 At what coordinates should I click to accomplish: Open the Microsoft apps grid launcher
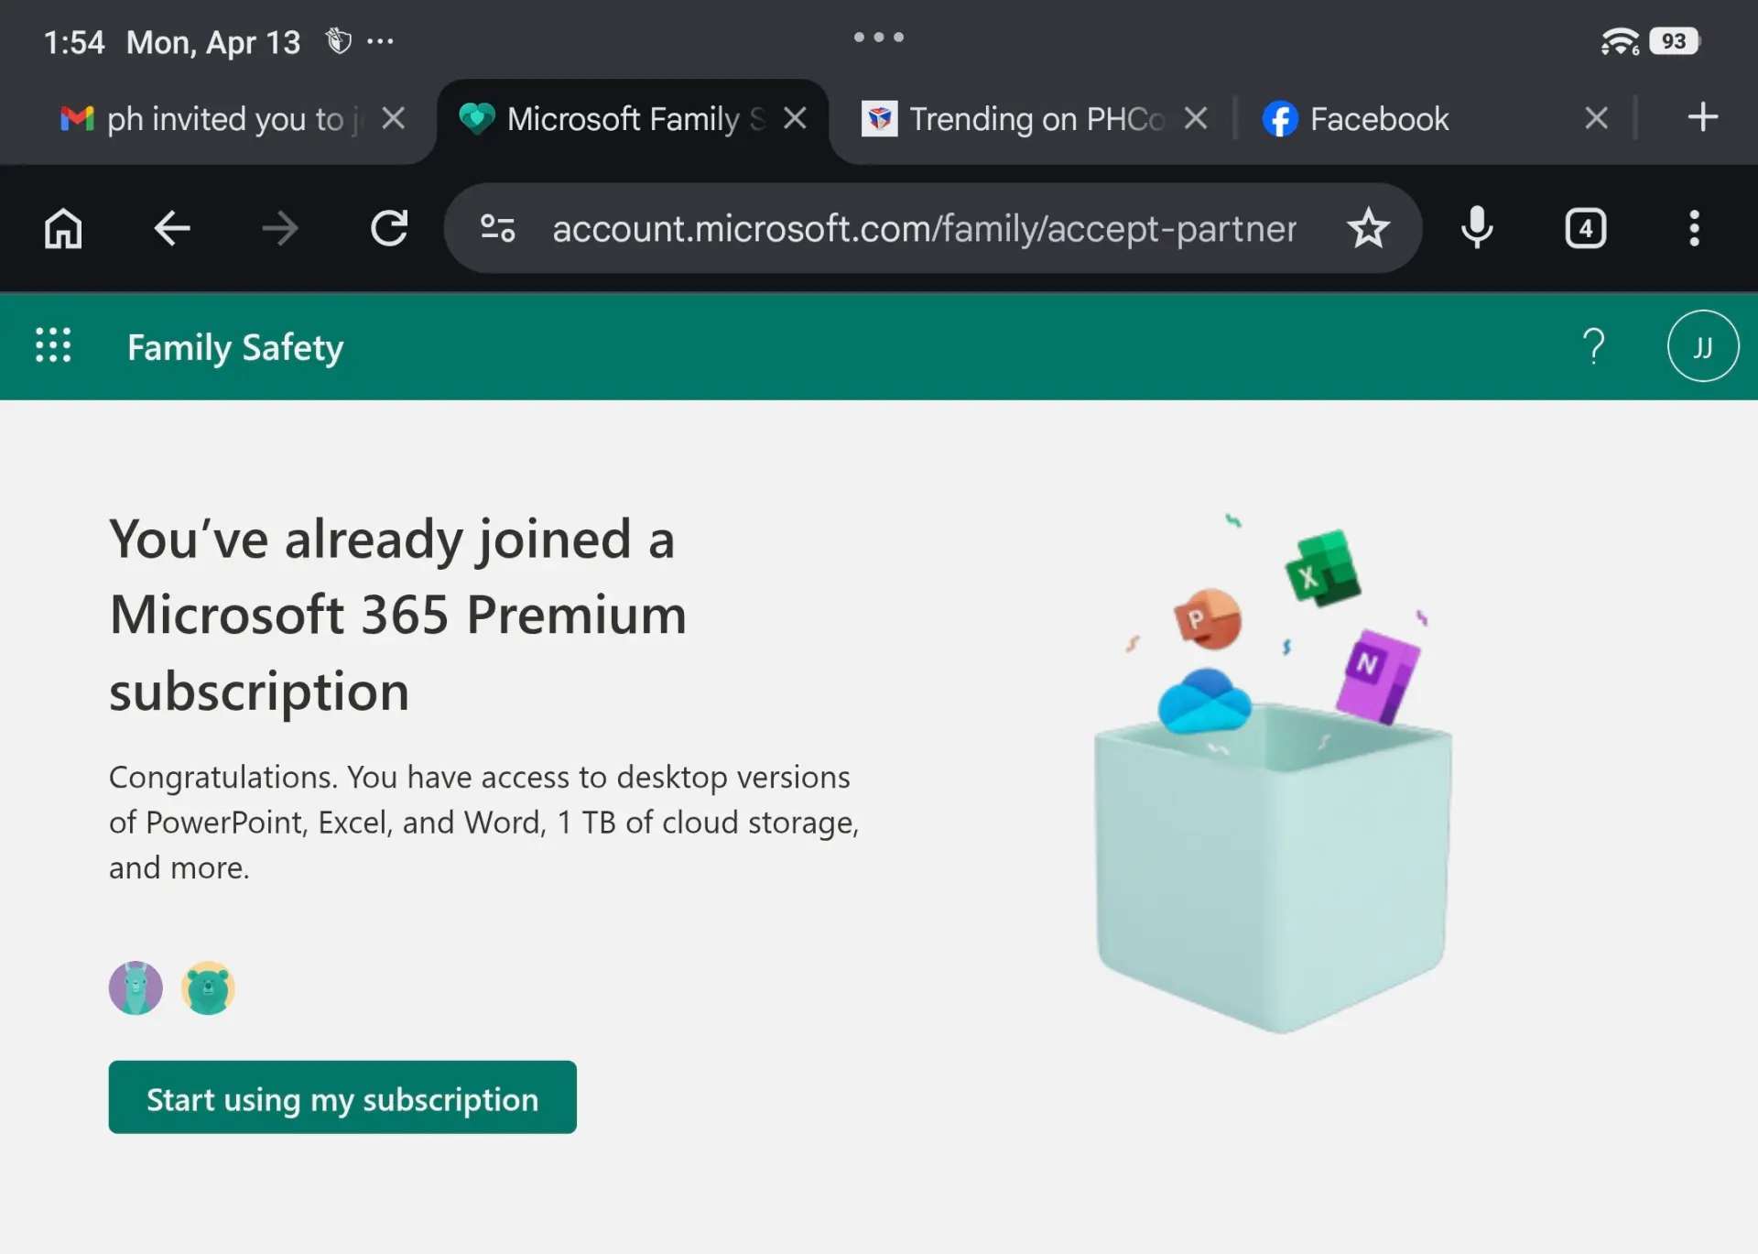coord(53,345)
